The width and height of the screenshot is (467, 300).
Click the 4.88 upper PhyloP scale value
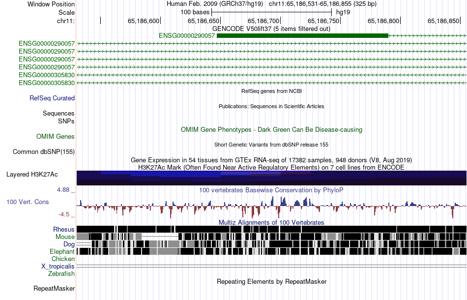point(63,190)
